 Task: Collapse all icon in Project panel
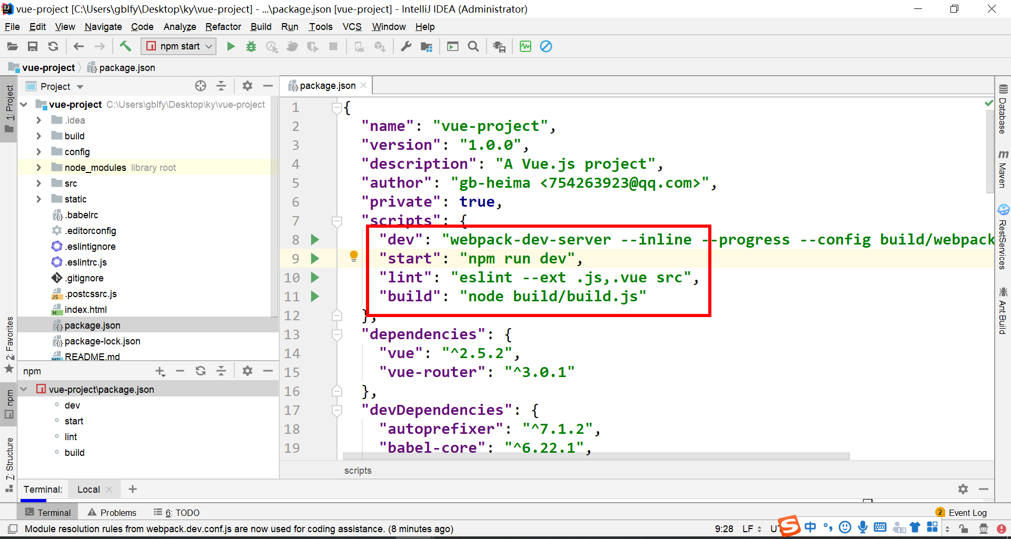(x=221, y=86)
